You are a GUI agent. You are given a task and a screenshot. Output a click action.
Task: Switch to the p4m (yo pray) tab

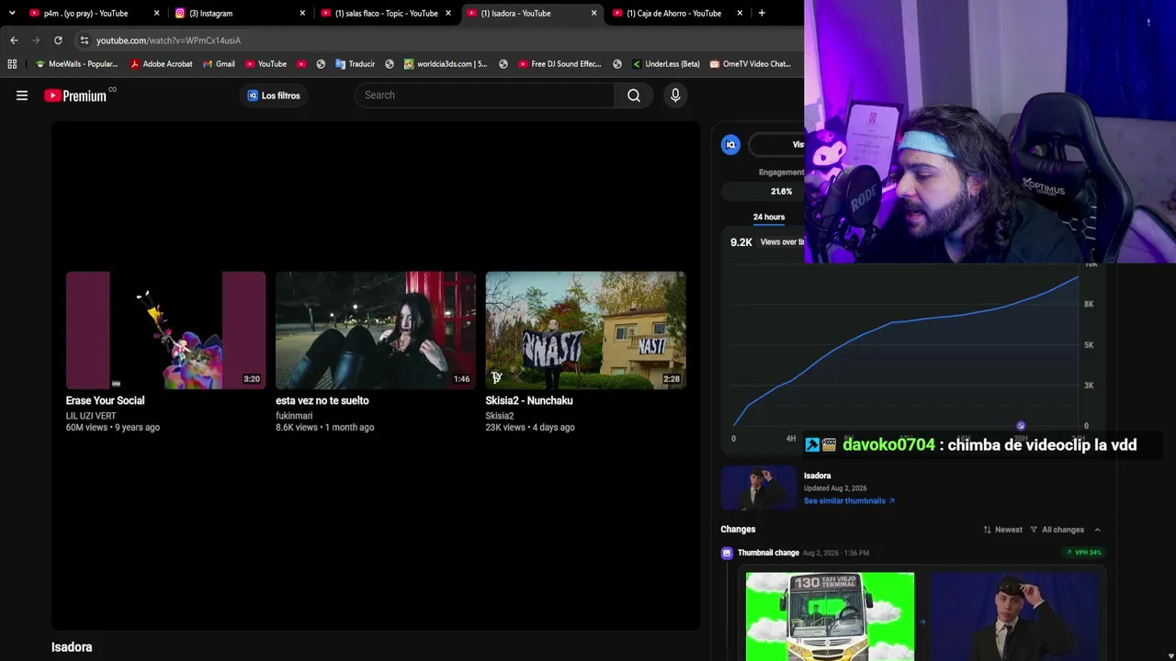85,13
